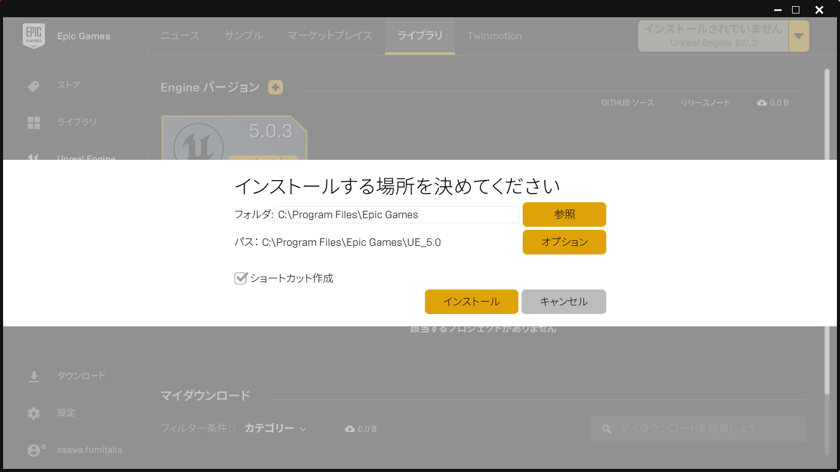
Task: Click the 参照 browse button
Action: click(565, 214)
